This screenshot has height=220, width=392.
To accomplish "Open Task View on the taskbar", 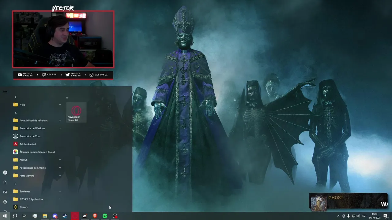I will tap(24, 216).
